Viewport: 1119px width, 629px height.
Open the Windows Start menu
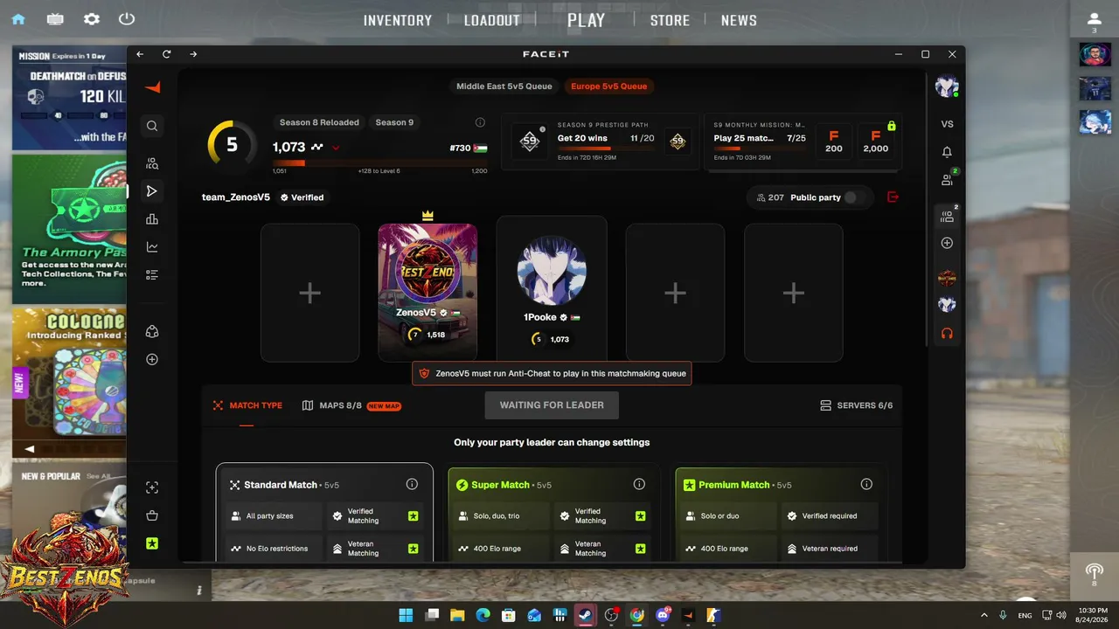click(406, 615)
